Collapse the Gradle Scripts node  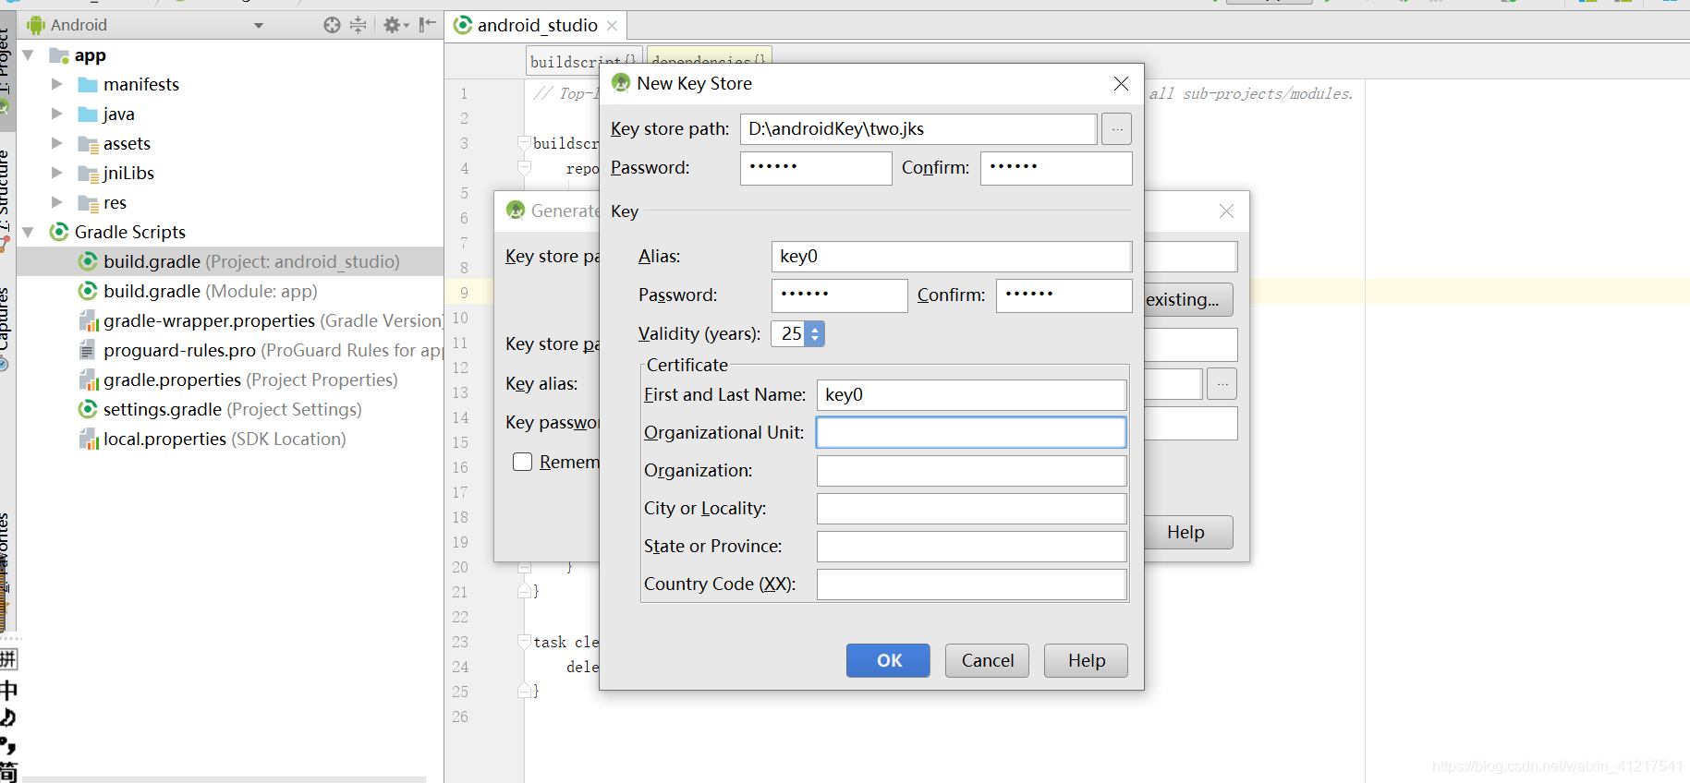tap(28, 232)
